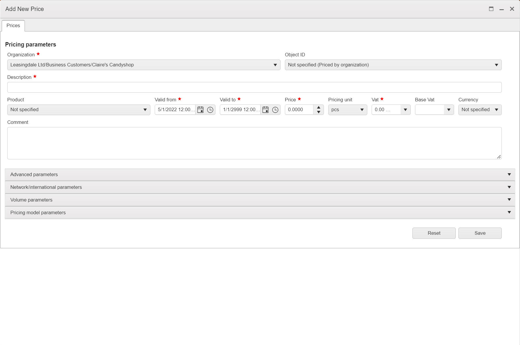This screenshot has width=520, height=345.
Task: Increase Price with the up arrow
Action: (x=318, y=107)
